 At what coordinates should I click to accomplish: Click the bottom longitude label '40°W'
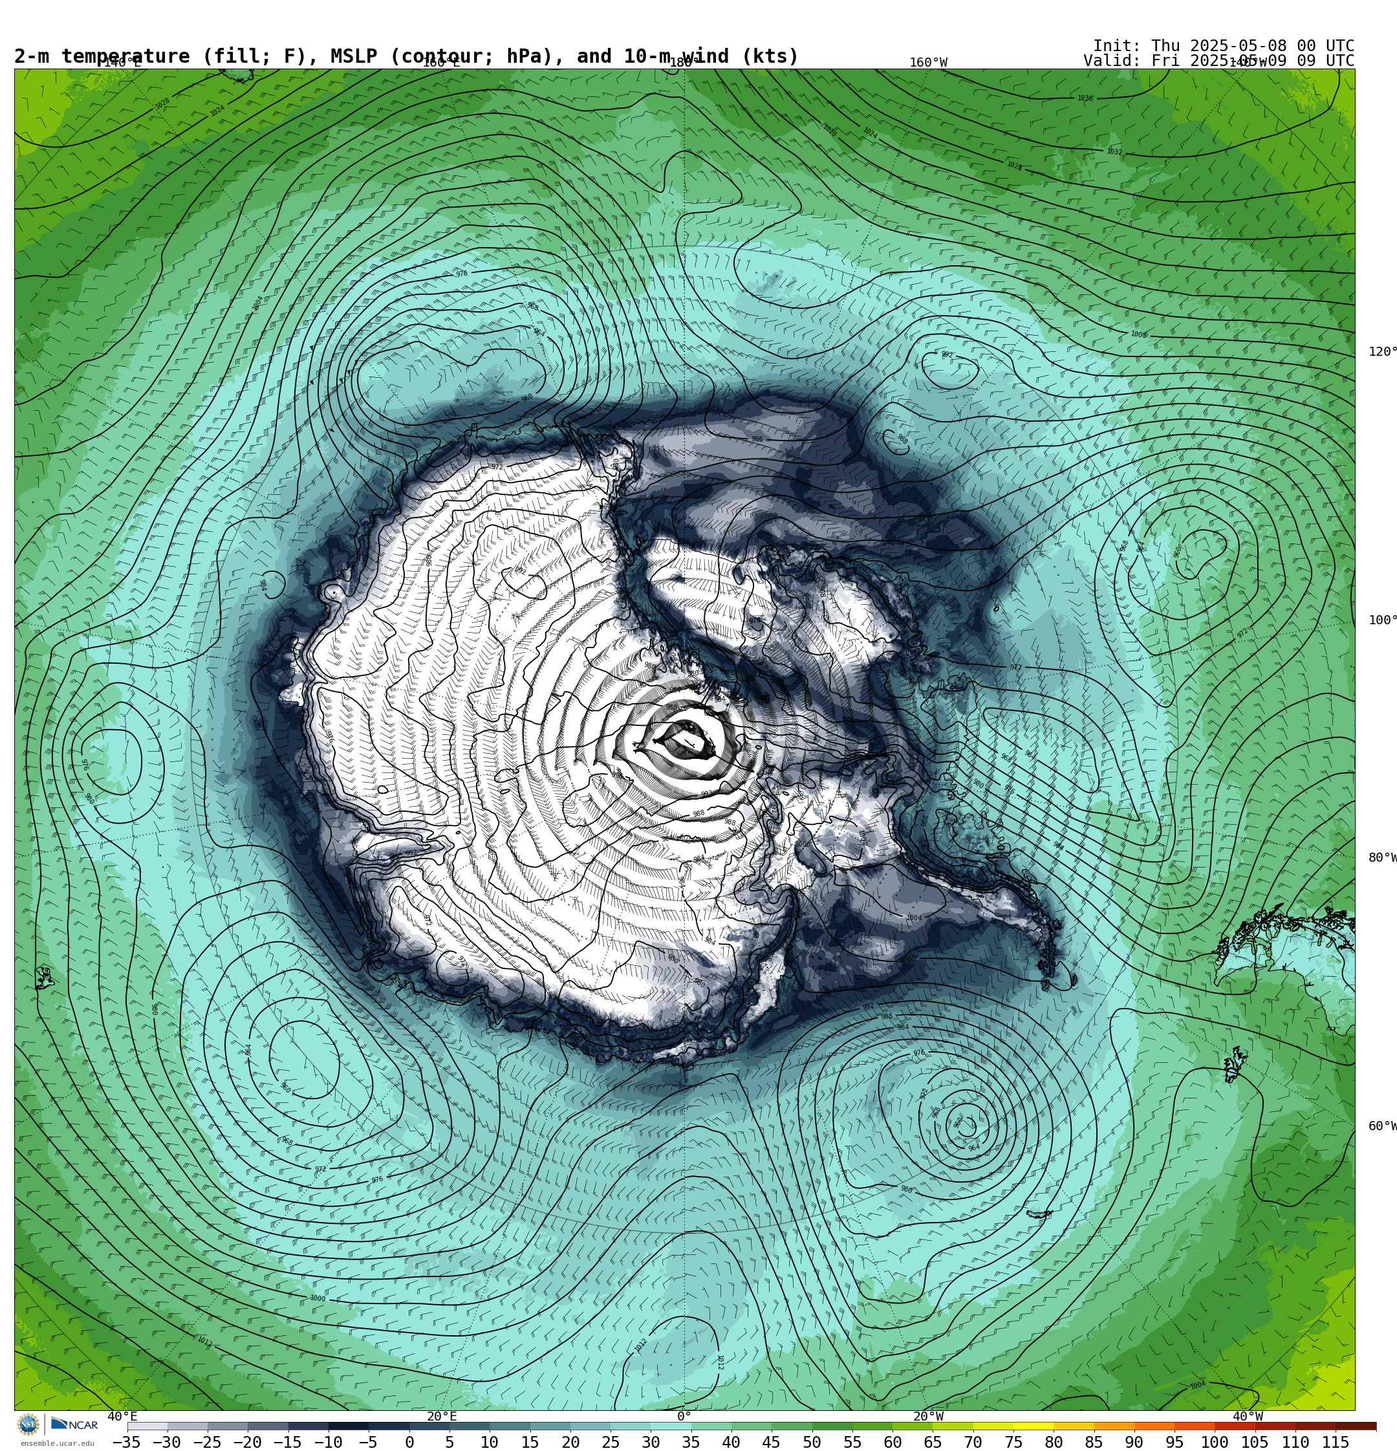point(1248,1416)
